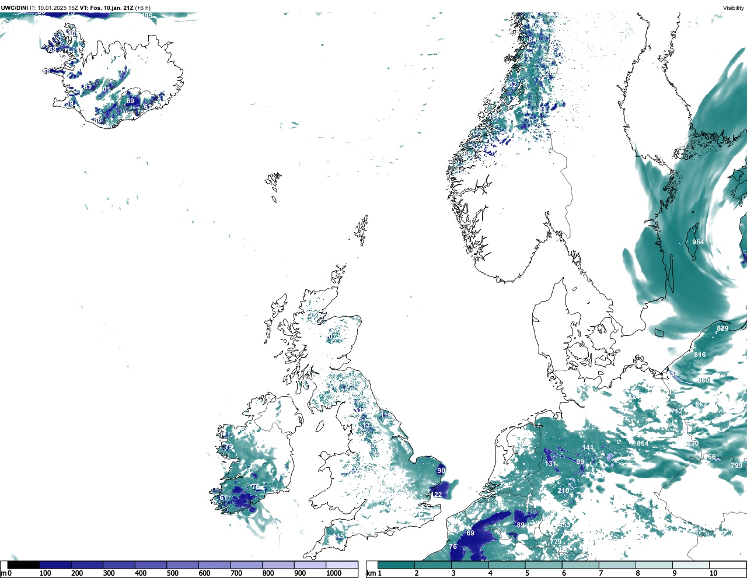Click the '69' value over Iceland

tap(130, 101)
